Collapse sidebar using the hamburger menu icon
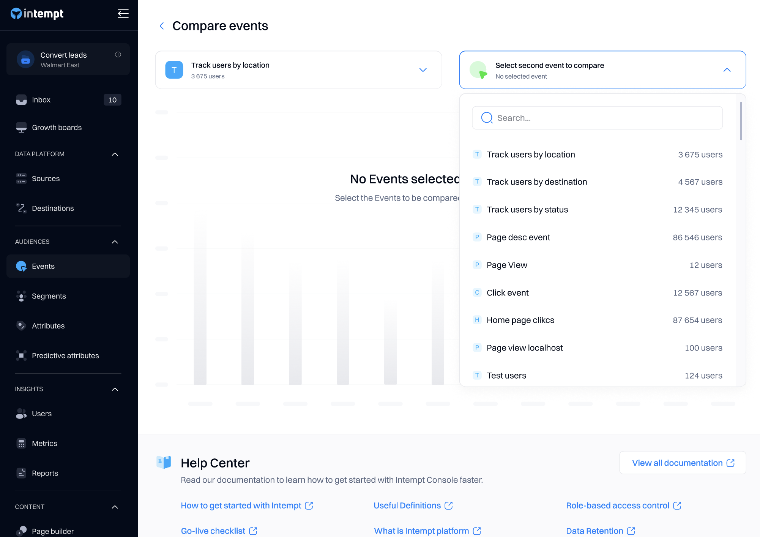This screenshot has width=760, height=537. pyautogui.click(x=123, y=14)
